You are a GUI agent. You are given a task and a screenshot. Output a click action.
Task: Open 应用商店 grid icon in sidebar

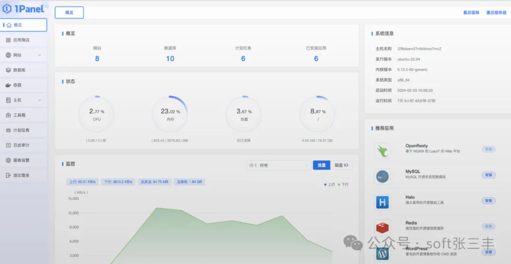pyautogui.click(x=9, y=40)
